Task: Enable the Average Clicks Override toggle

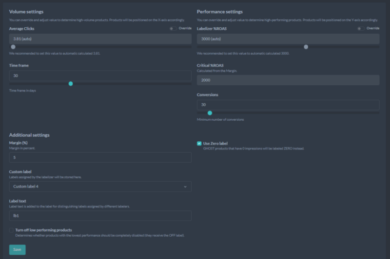Action: pos(172,29)
